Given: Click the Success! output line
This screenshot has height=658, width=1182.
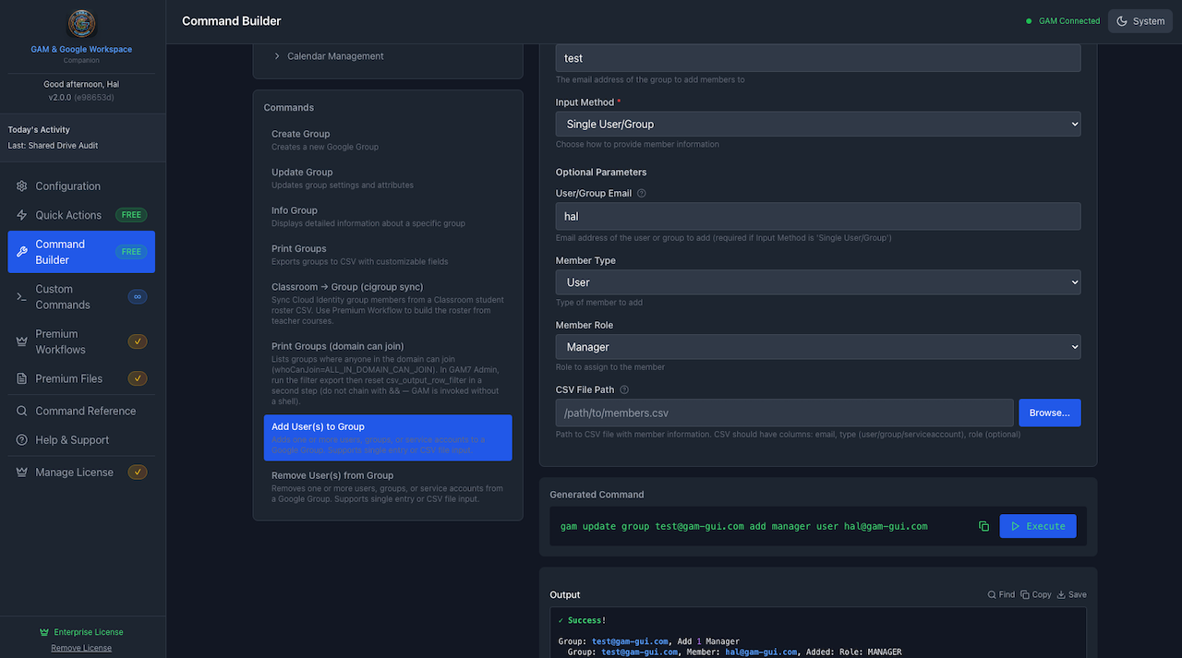Looking at the screenshot, I should (582, 621).
